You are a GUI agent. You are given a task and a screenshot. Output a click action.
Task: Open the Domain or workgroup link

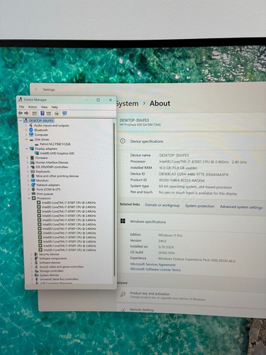[162, 205]
